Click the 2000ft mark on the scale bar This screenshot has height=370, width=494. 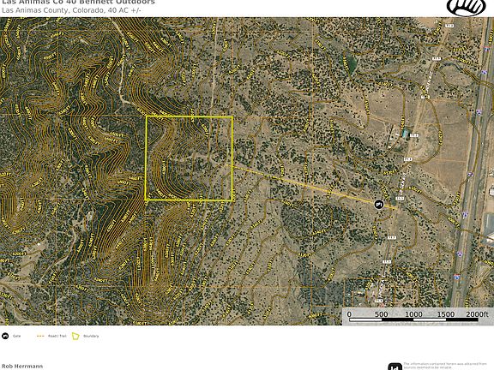[x=477, y=314]
